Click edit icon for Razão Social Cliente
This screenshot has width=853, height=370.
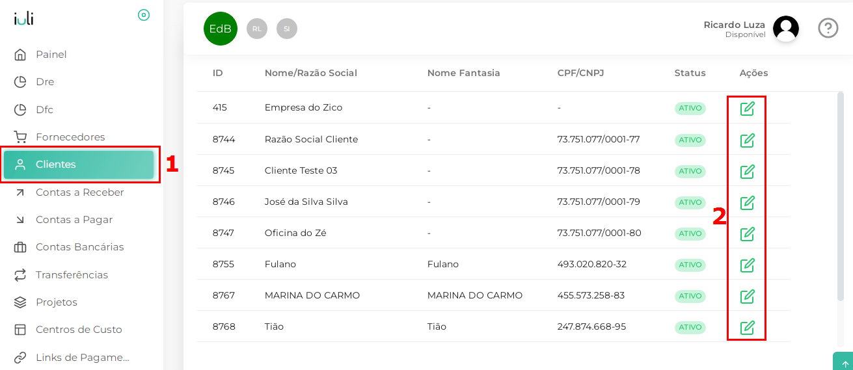point(747,140)
